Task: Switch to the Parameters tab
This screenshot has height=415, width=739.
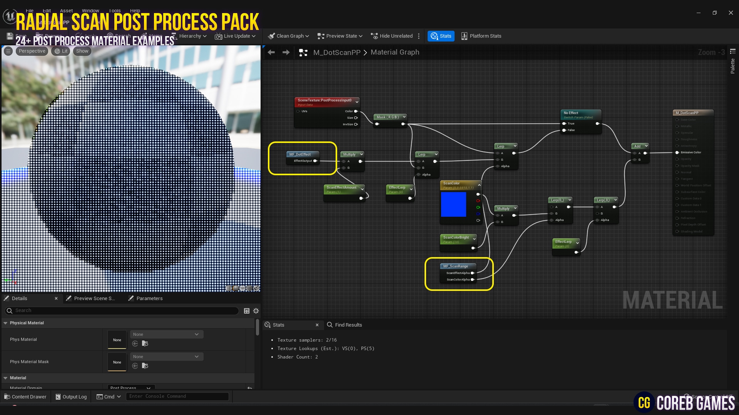Action: coord(149,299)
